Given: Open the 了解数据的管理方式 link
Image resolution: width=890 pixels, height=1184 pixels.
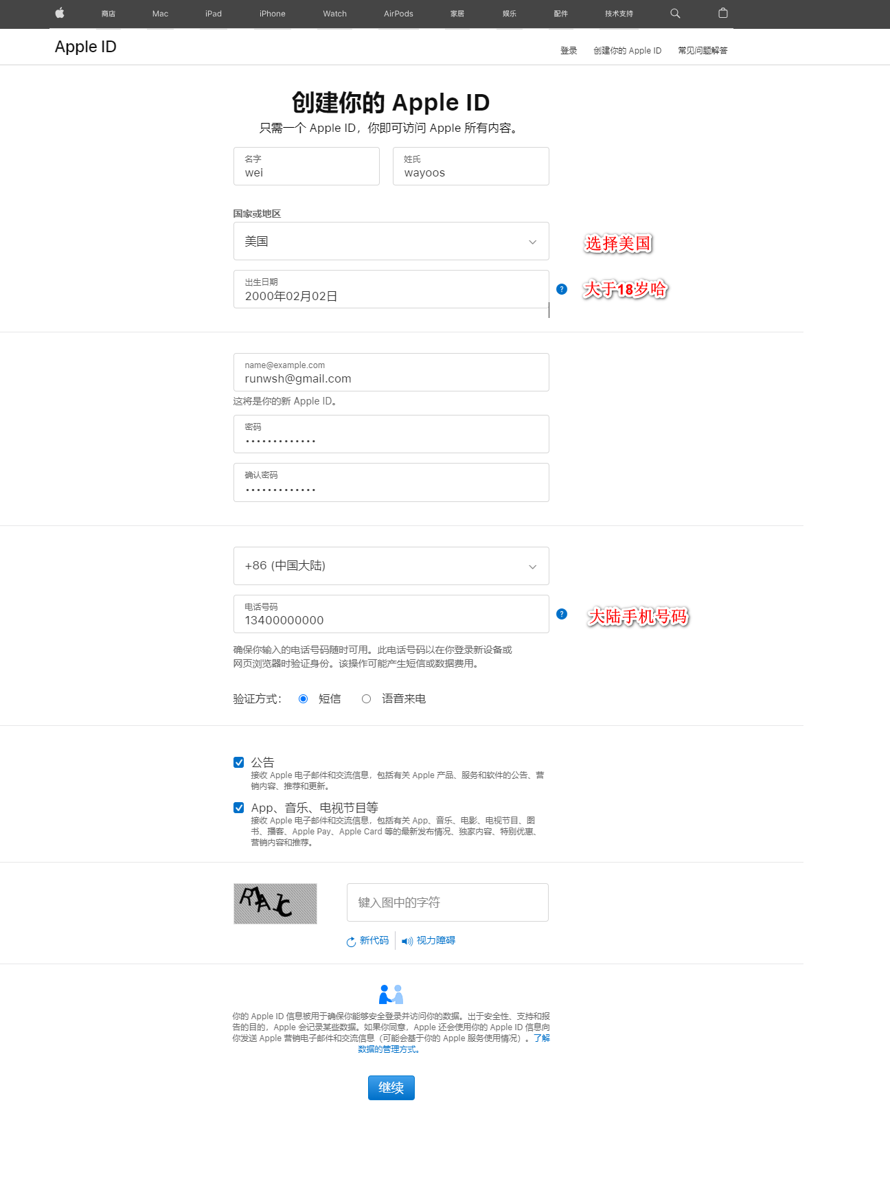Looking at the screenshot, I should [389, 1049].
